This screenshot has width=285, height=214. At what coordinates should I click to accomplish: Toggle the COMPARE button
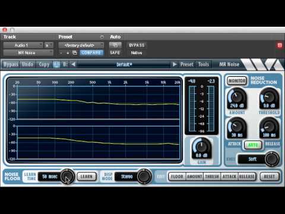91,53
